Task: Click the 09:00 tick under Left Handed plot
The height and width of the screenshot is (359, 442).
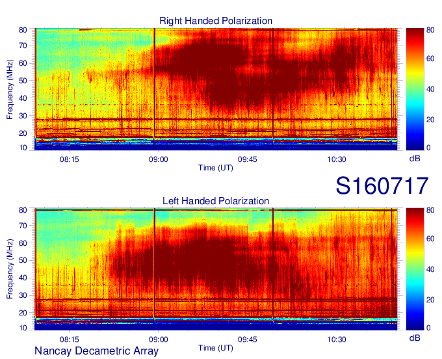Action: point(159,339)
